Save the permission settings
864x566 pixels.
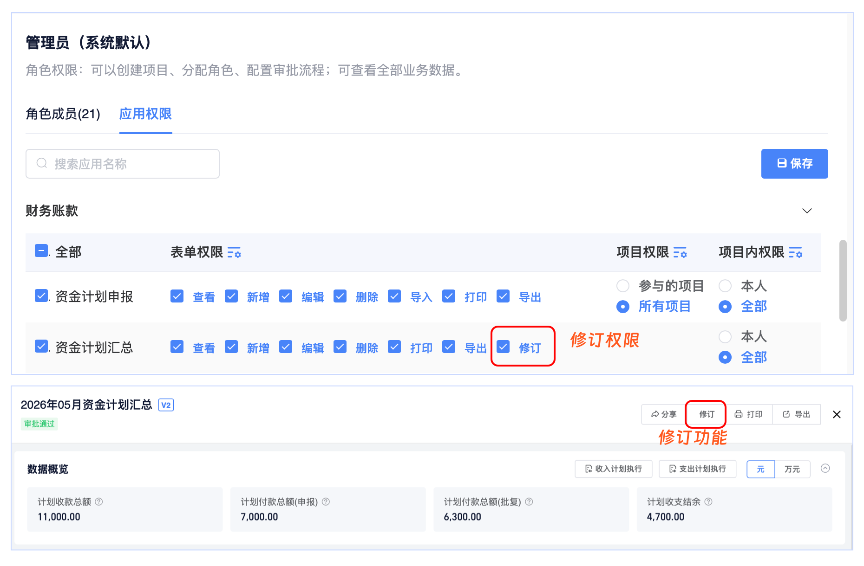click(x=795, y=164)
